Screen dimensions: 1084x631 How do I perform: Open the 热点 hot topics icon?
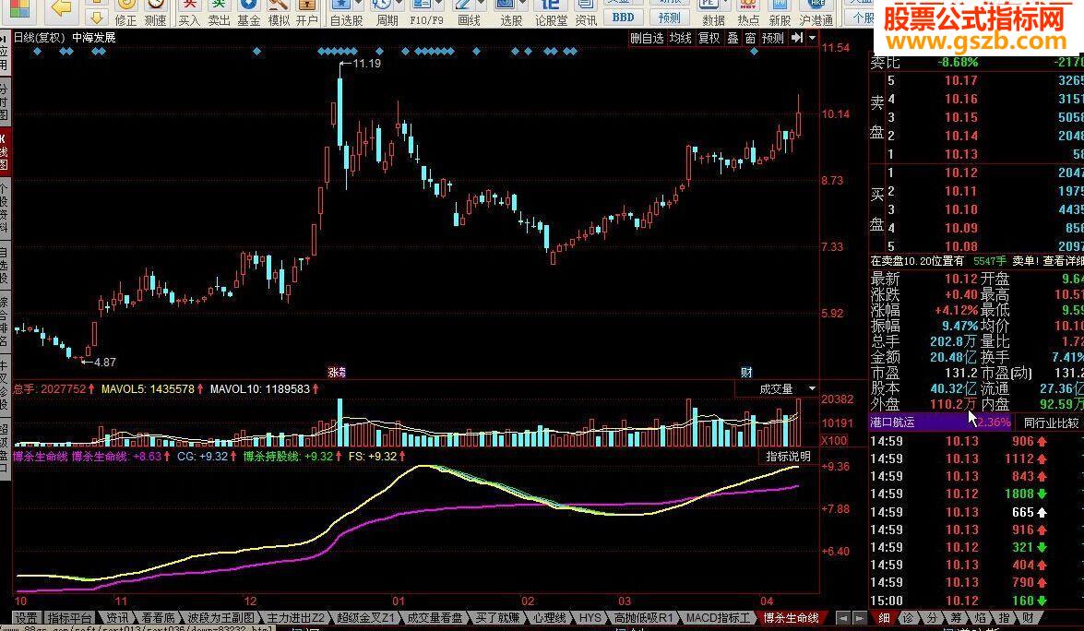(748, 13)
